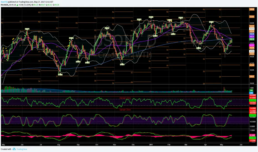258x152 pixels.
Task: Click the red 96.9166 stochastic value label
Action: pos(253,113)
